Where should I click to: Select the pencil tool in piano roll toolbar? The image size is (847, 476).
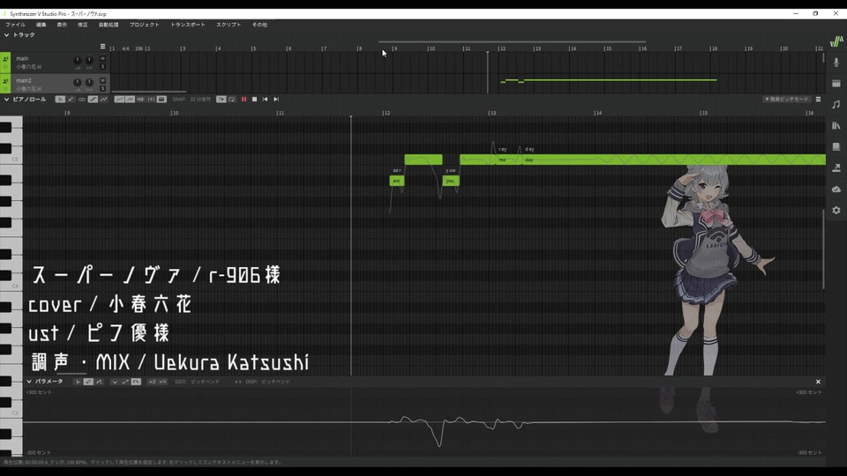(x=71, y=100)
